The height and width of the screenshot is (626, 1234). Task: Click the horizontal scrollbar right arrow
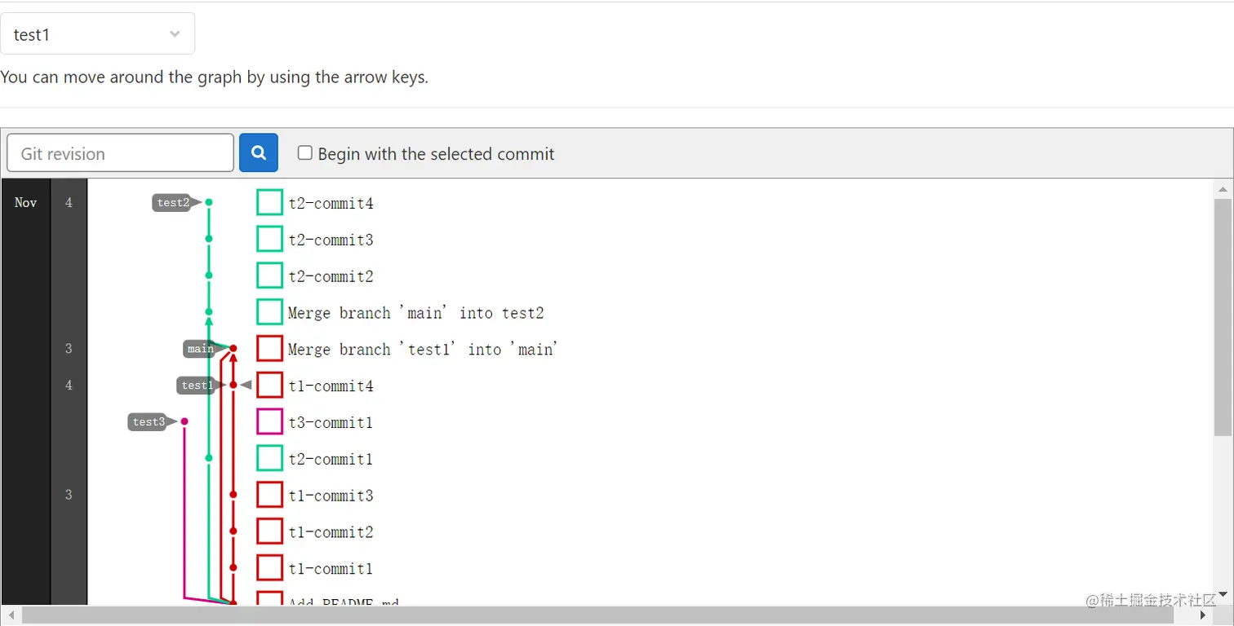pos(1203,615)
